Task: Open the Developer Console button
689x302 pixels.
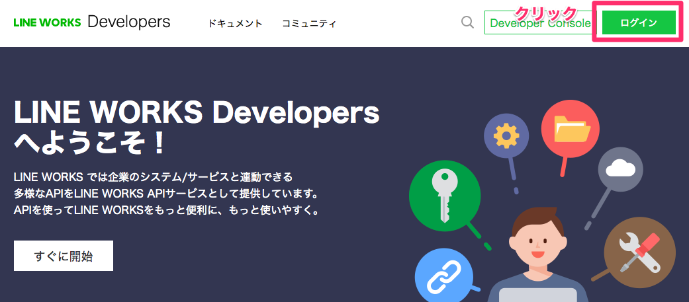Action: (x=541, y=23)
